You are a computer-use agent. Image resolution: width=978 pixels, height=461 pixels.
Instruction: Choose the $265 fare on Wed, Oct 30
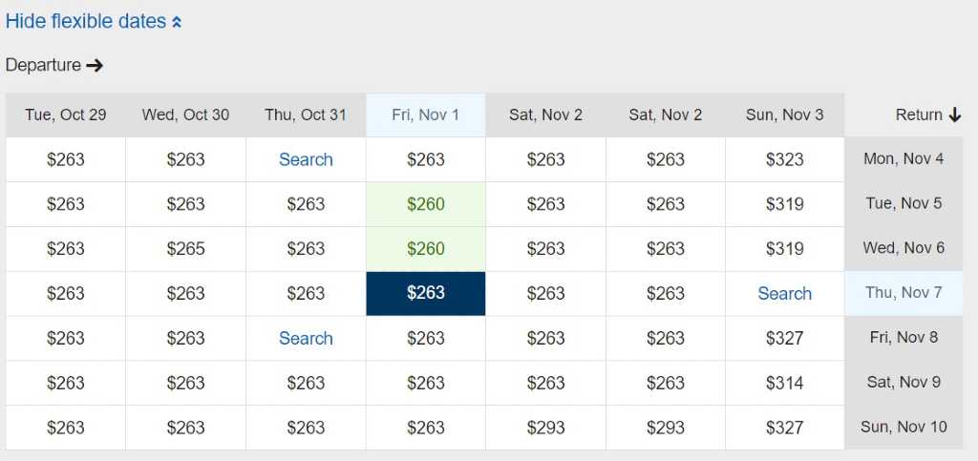[x=185, y=249]
